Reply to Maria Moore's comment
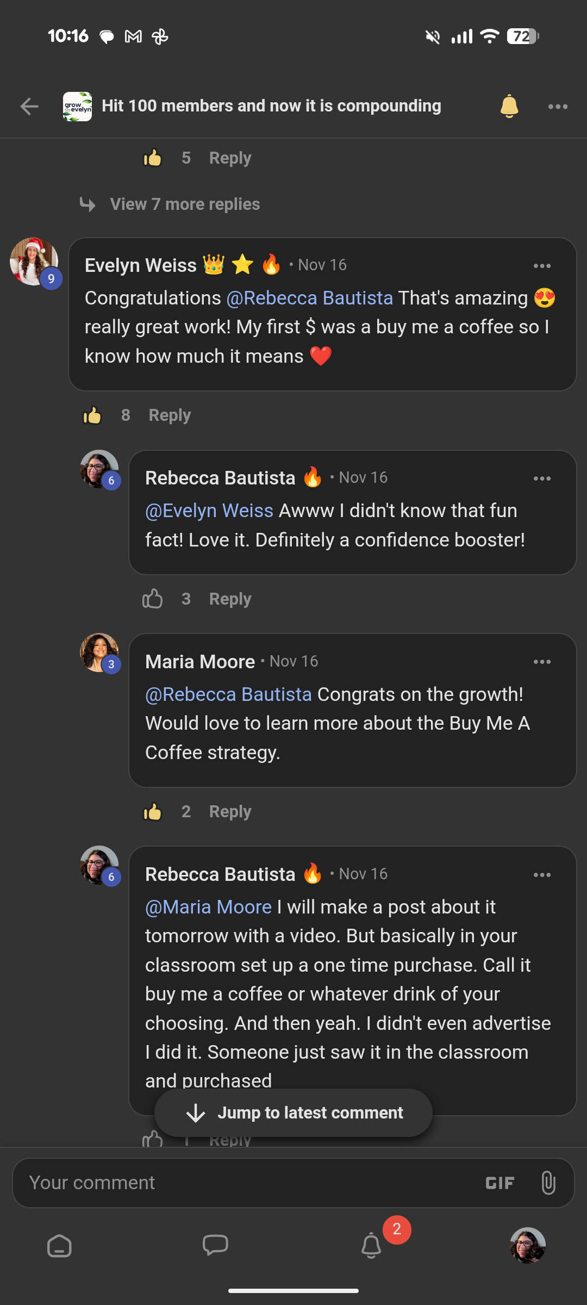587x1305 pixels. point(230,812)
